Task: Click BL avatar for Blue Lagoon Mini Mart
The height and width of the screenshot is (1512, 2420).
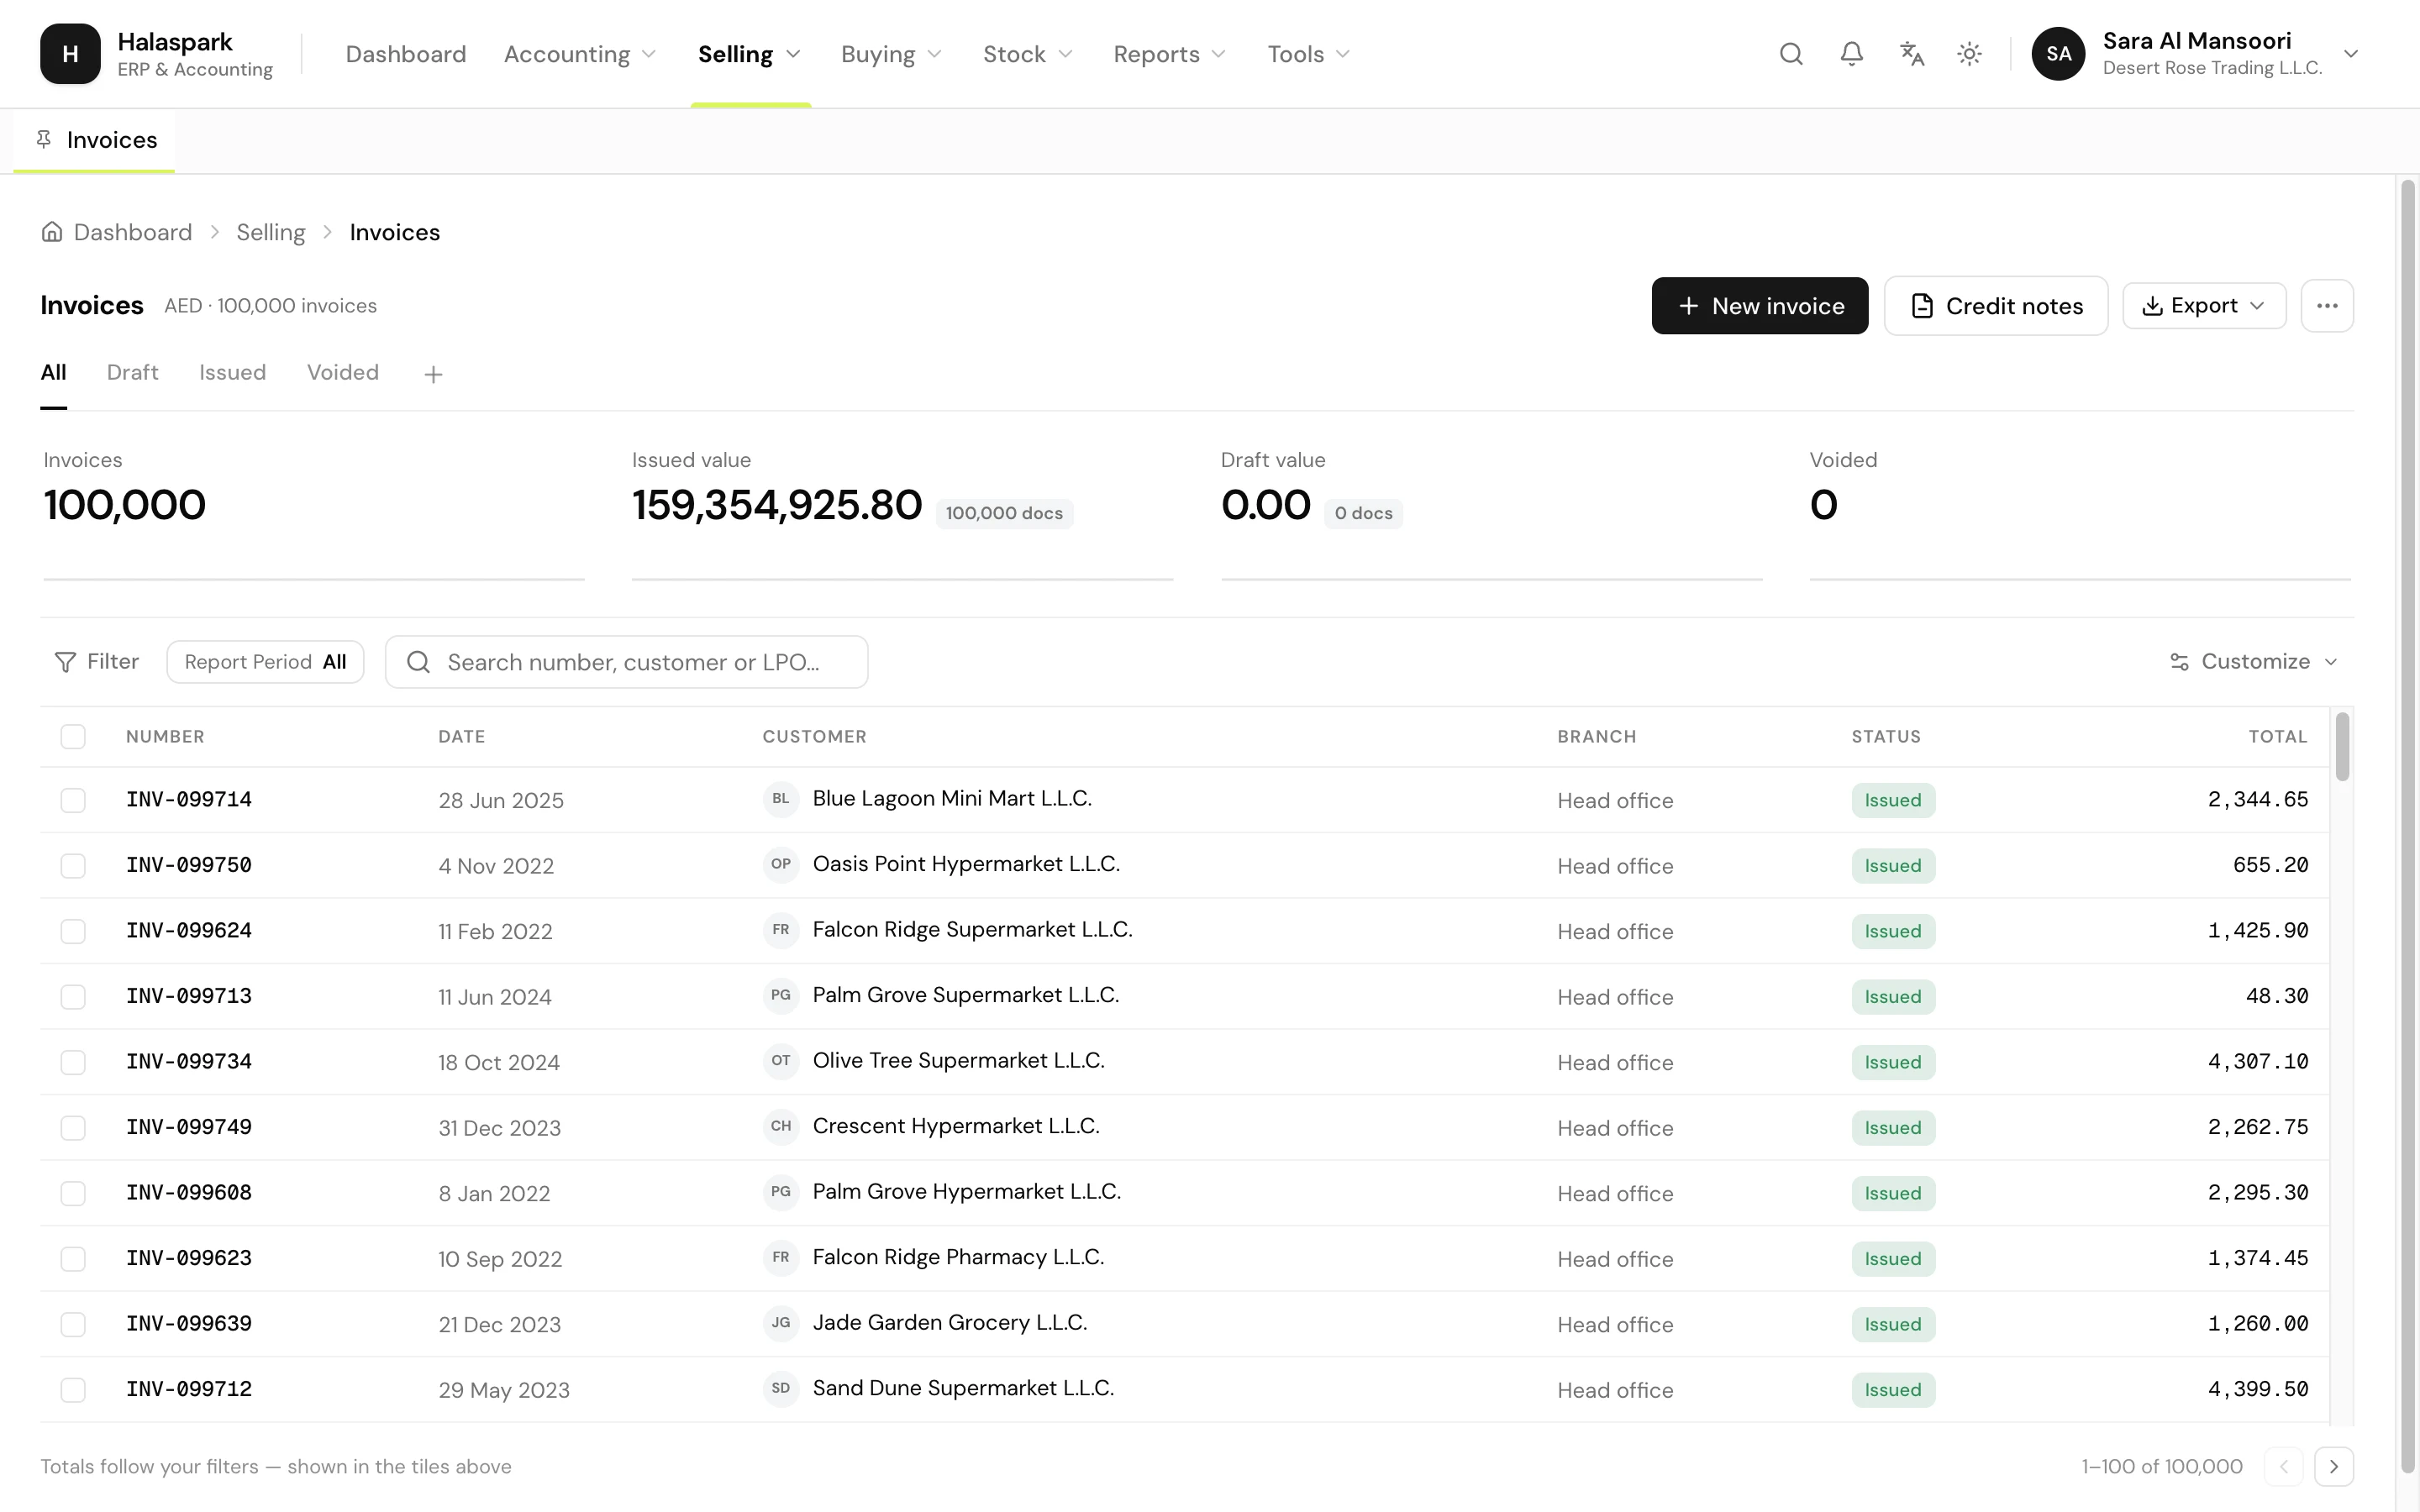Action: point(781,799)
